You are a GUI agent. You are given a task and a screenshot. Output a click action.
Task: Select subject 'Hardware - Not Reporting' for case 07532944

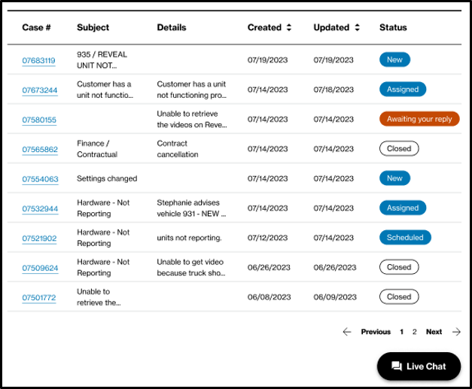click(103, 208)
